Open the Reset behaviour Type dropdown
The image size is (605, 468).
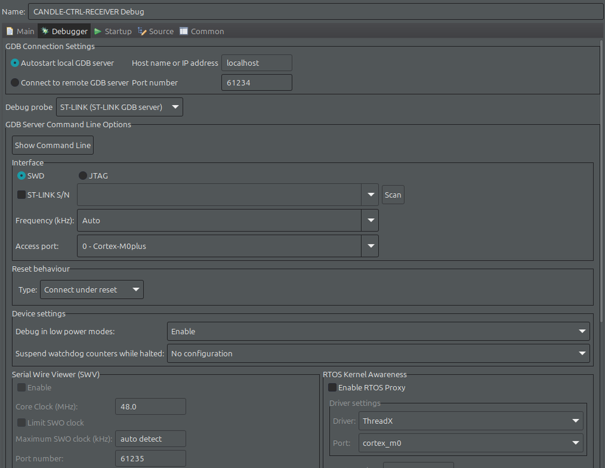92,289
